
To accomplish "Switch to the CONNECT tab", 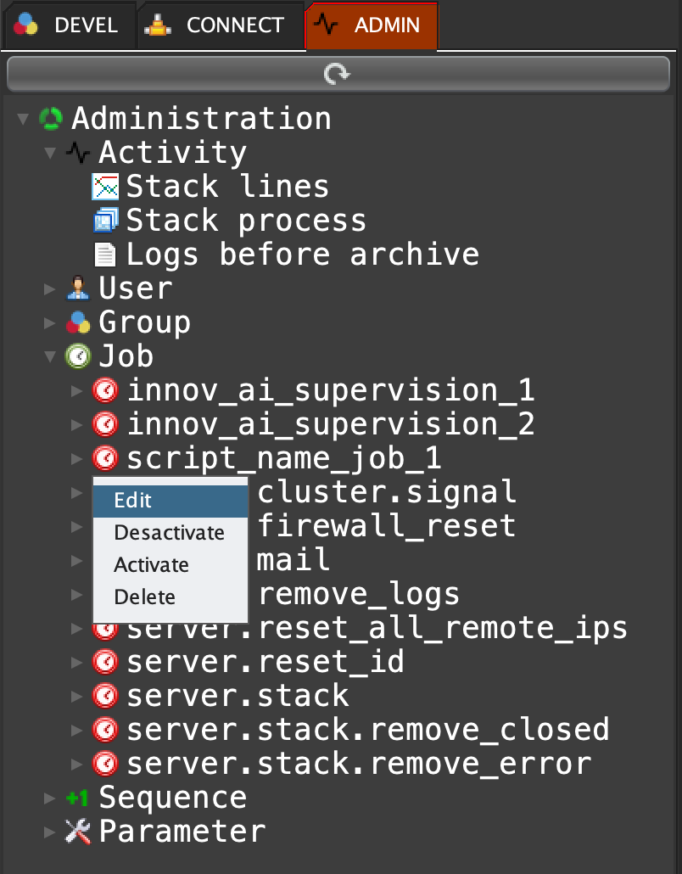I will click(x=221, y=25).
